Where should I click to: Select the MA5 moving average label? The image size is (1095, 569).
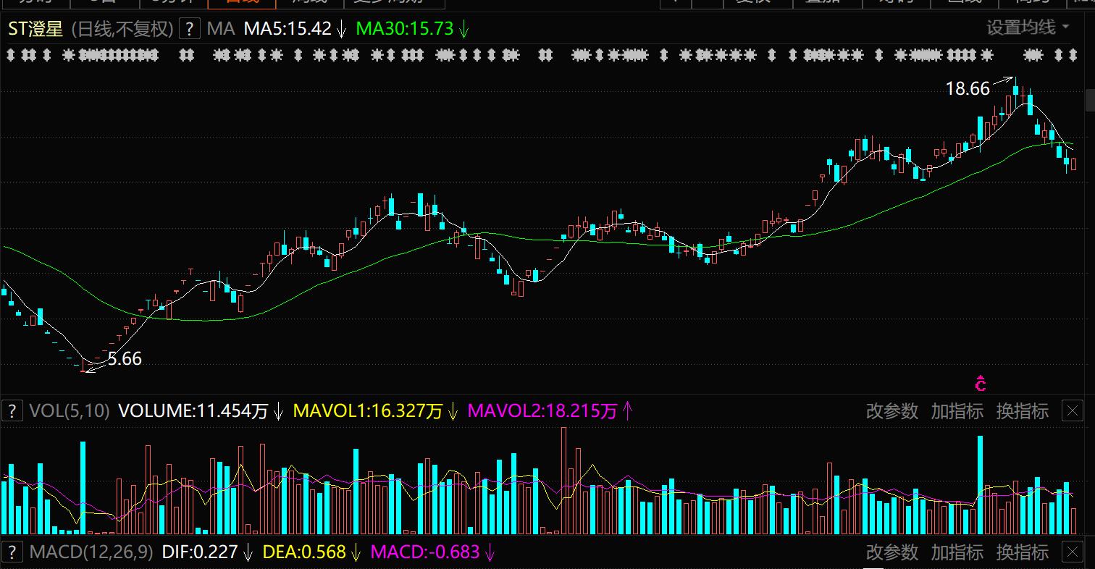click(288, 29)
